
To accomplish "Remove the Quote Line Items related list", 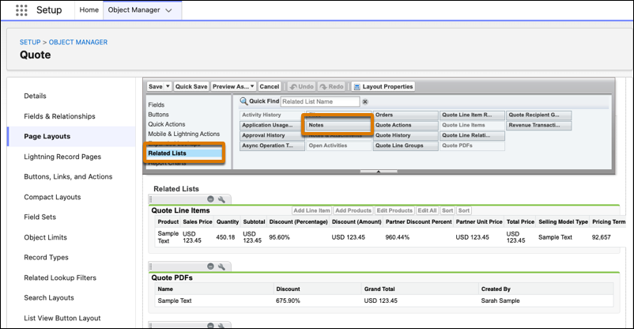I will (x=210, y=199).
